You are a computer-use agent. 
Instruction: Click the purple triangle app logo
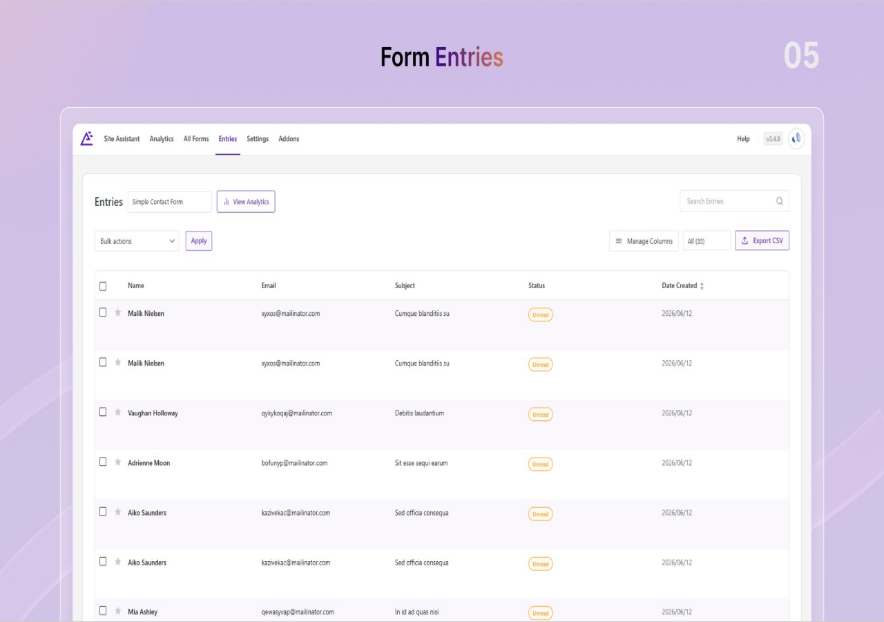pos(86,139)
